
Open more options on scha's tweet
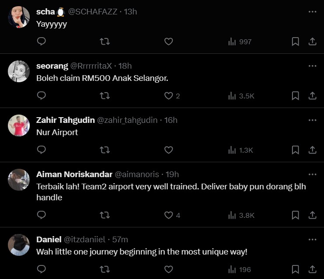coord(312,12)
